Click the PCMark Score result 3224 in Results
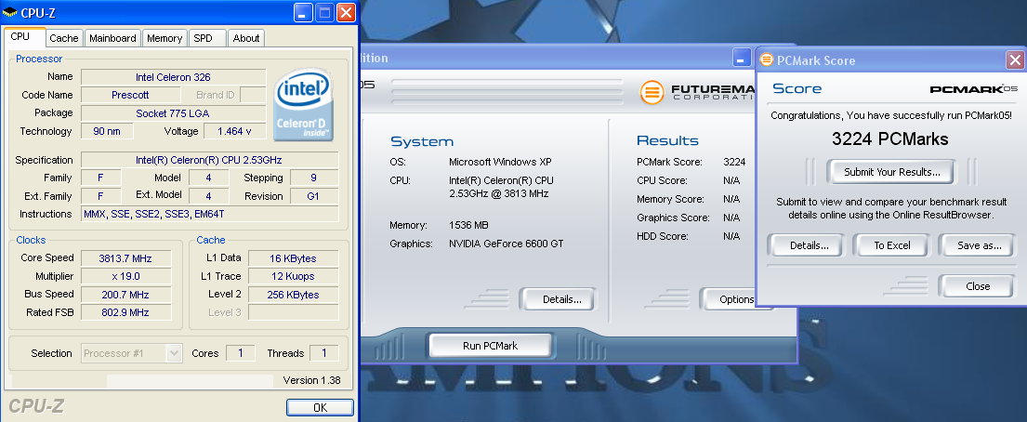This screenshot has height=422, width=1027. tap(734, 162)
